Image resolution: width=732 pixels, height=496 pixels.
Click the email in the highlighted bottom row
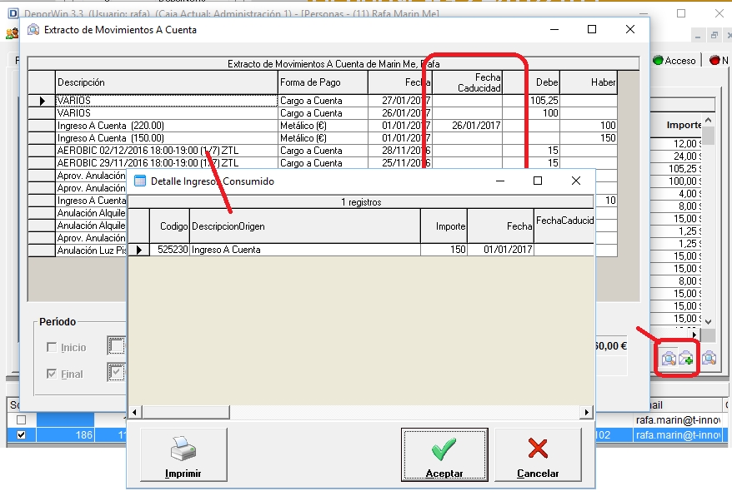(x=679, y=435)
